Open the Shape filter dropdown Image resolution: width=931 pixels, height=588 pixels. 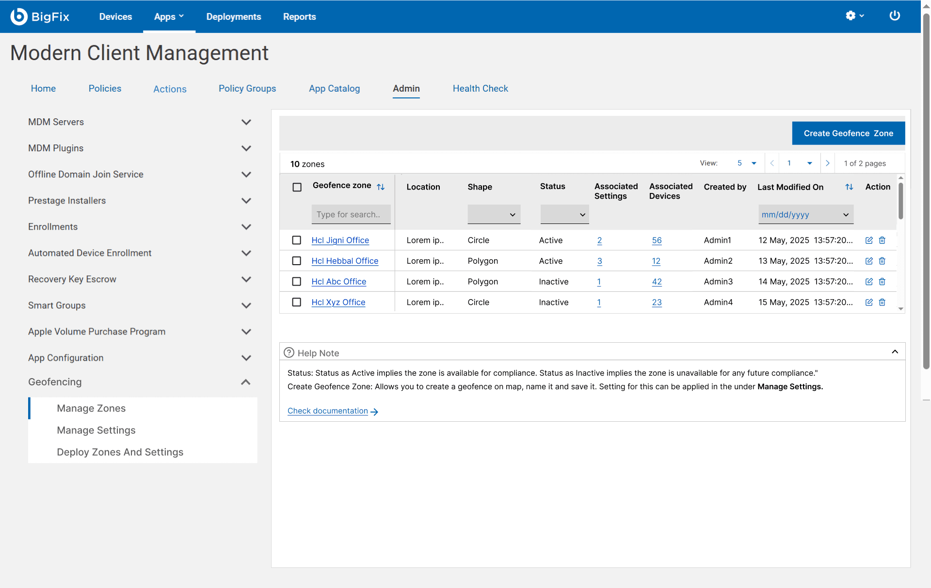(494, 214)
